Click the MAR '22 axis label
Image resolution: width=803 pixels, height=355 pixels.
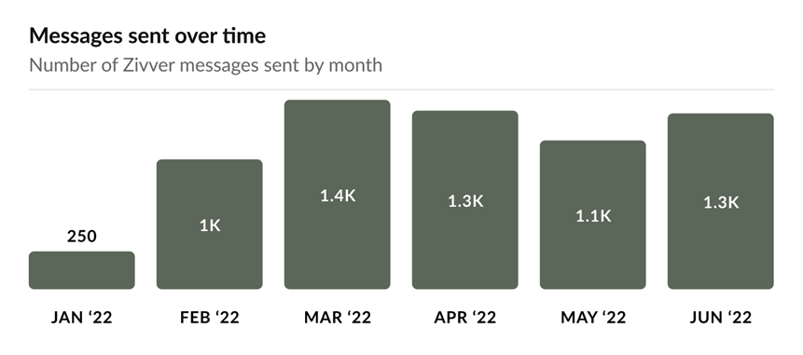tap(338, 318)
